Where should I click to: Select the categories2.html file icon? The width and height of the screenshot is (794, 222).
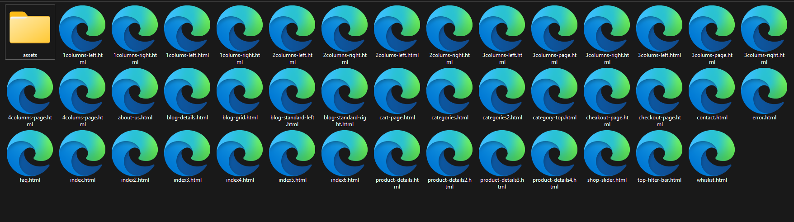point(502,91)
